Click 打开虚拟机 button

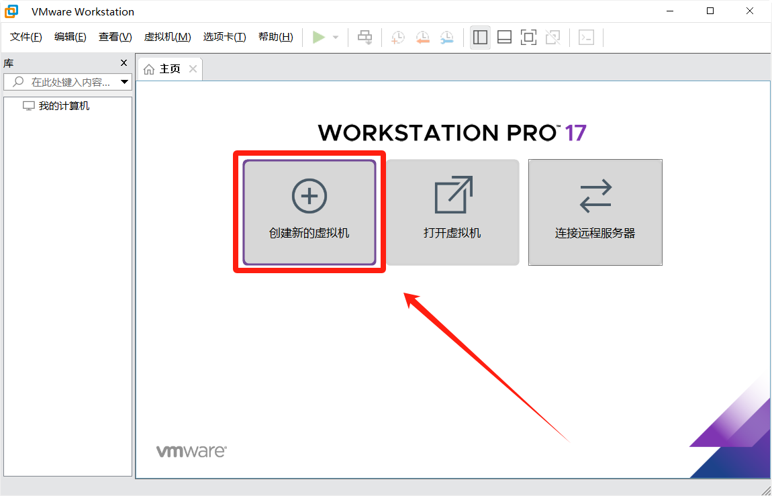[452, 212]
